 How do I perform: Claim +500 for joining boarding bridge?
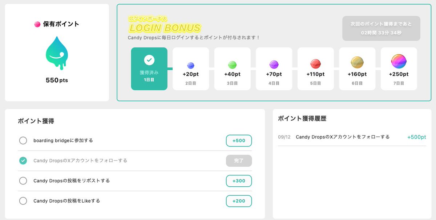click(x=239, y=141)
